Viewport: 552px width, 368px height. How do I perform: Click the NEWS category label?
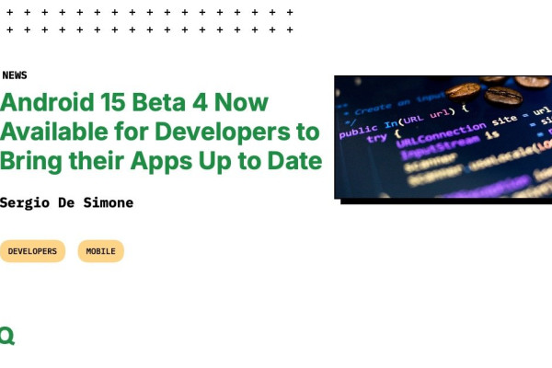[x=15, y=75]
